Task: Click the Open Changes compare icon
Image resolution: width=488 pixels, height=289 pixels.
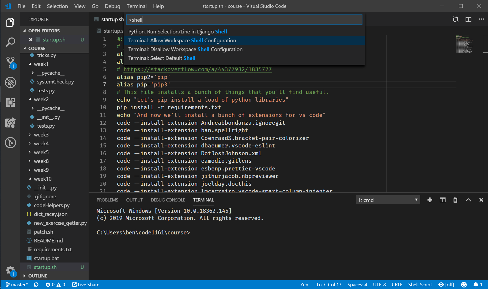Action: [455, 19]
